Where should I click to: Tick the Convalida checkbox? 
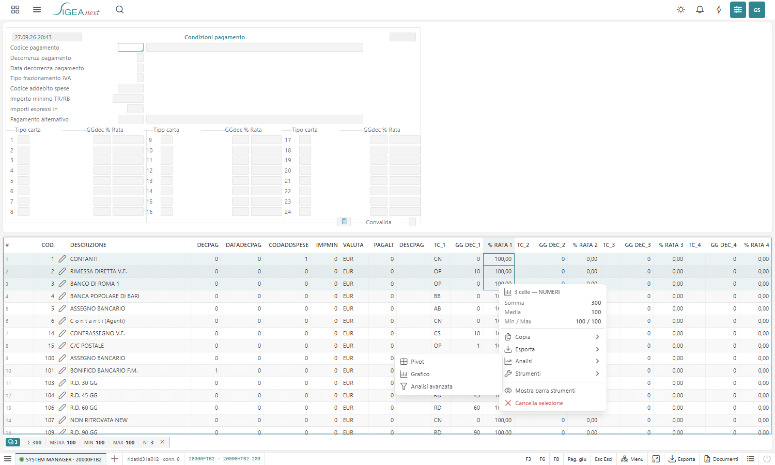pos(412,222)
